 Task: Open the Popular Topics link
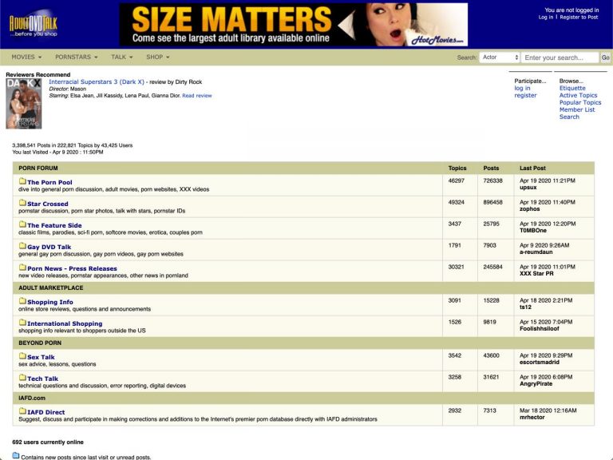click(x=579, y=102)
